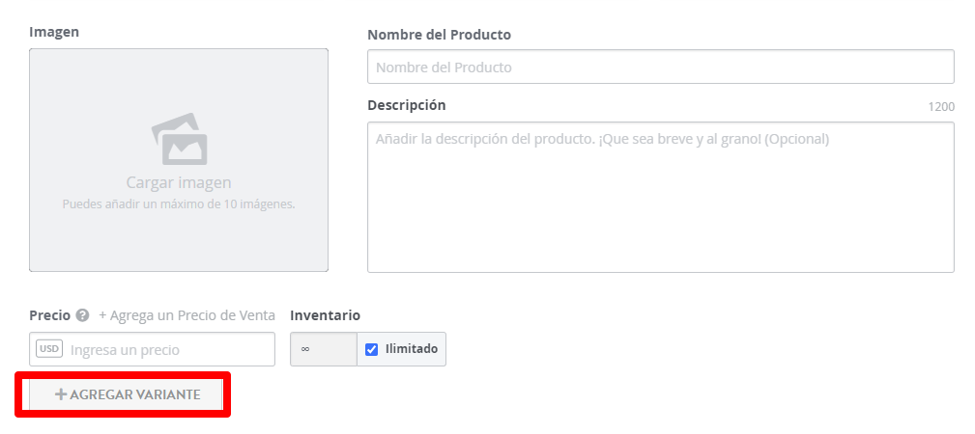Click the photo upload icon
This screenshot has height=434, width=975.
(179, 139)
